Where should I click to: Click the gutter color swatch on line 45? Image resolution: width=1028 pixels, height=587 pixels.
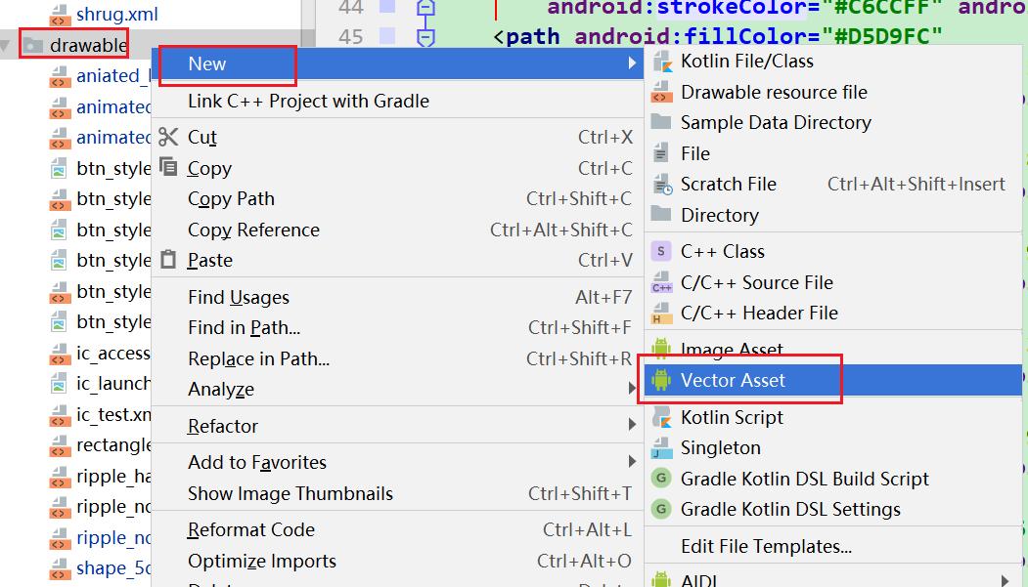tap(386, 37)
